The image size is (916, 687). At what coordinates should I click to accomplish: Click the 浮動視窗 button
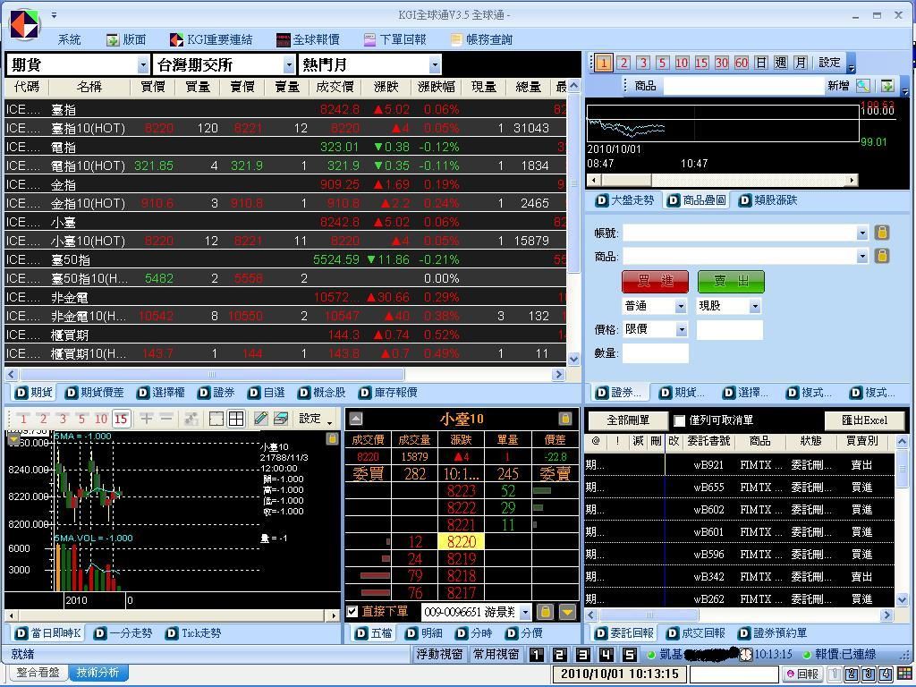click(439, 654)
